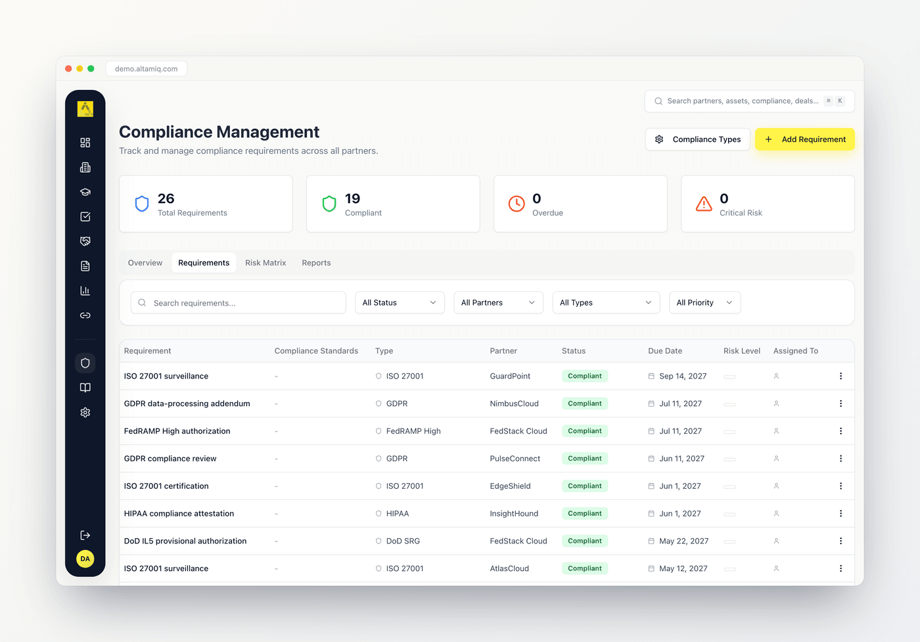Open row menu for GuardPoint ISO 27001 surveillance
Image resolution: width=920 pixels, height=642 pixels.
840,376
